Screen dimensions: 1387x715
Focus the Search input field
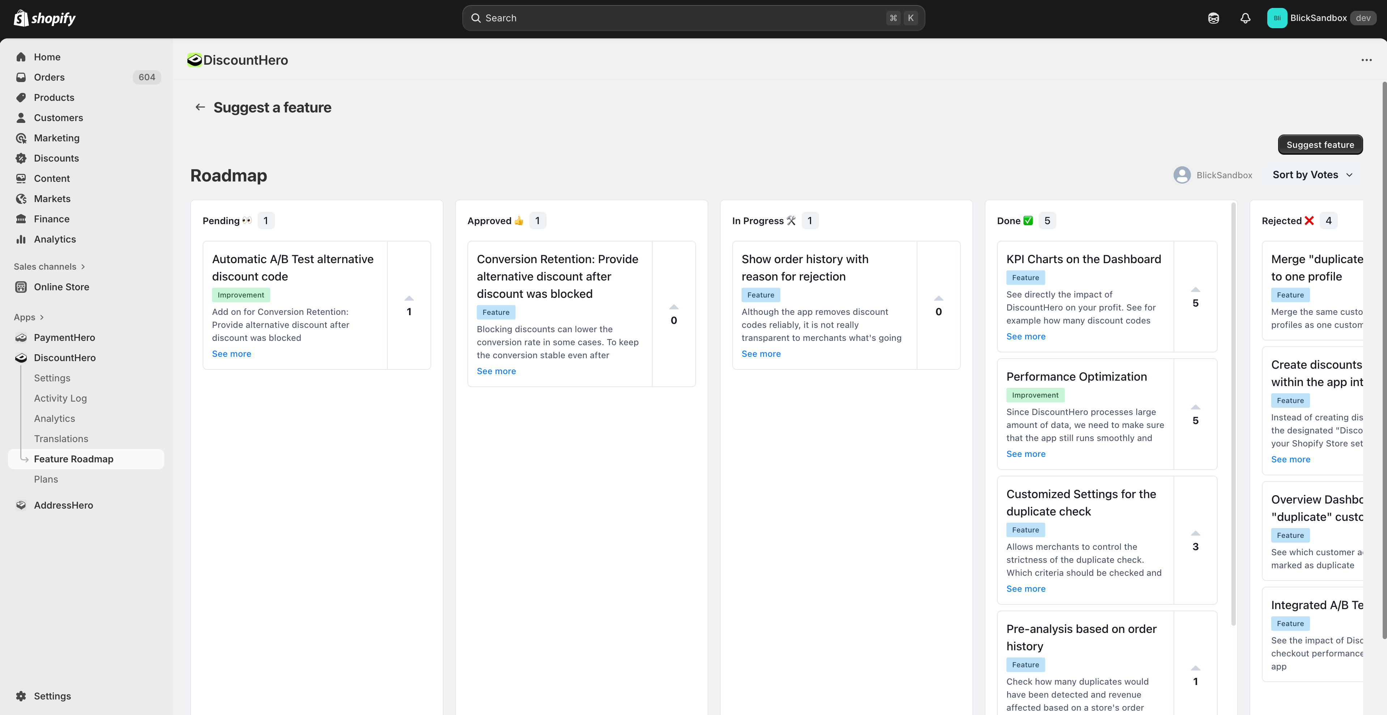click(x=693, y=18)
